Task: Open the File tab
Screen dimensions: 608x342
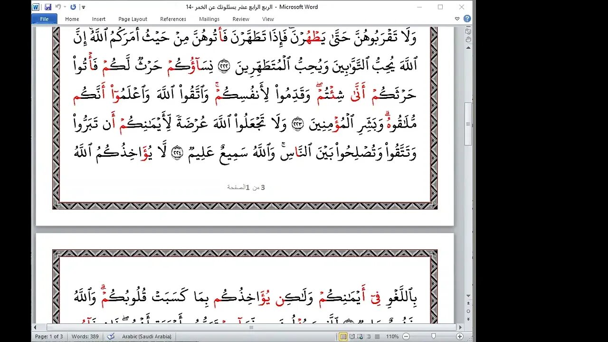Action: coord(44,19)
